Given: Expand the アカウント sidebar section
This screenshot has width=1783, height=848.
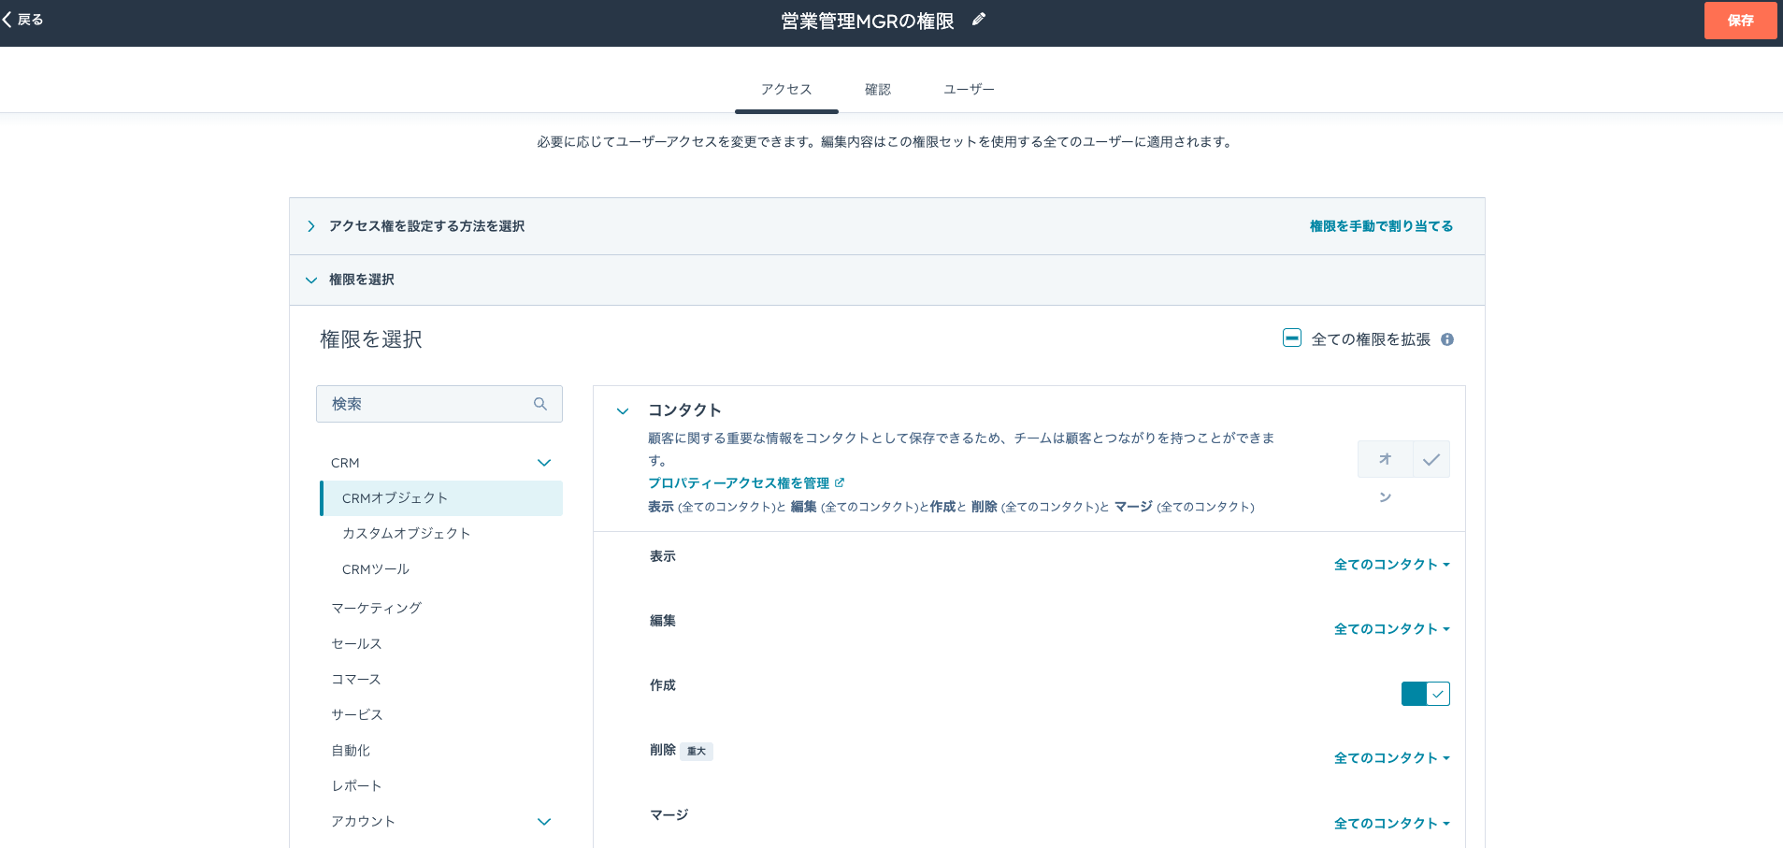Looking at the screenshot, I should [544, 822].
